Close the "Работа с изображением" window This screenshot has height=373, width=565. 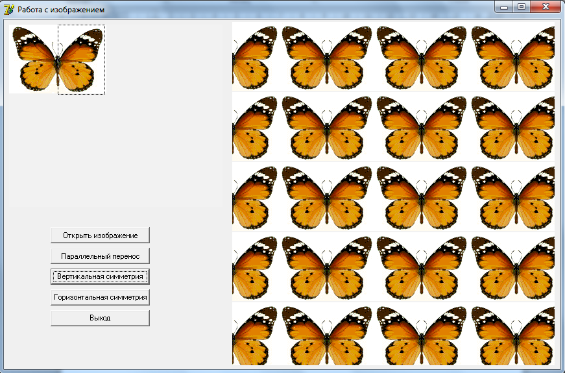(x=546, y=7)
